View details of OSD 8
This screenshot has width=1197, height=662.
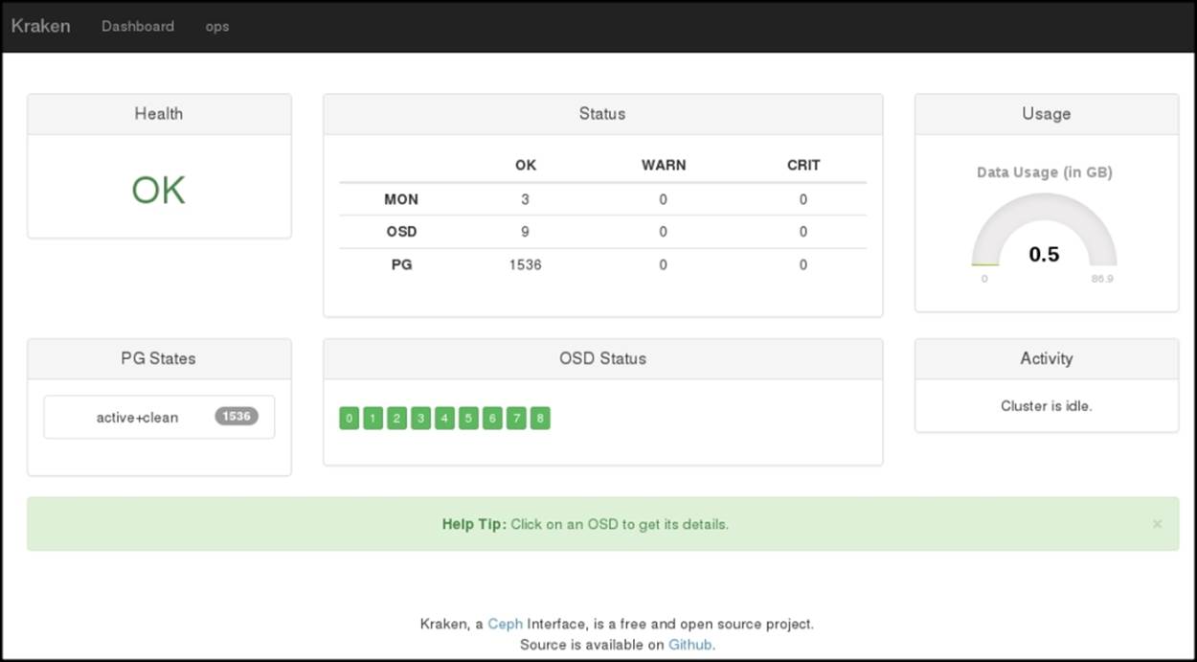(x=540, y=418)
